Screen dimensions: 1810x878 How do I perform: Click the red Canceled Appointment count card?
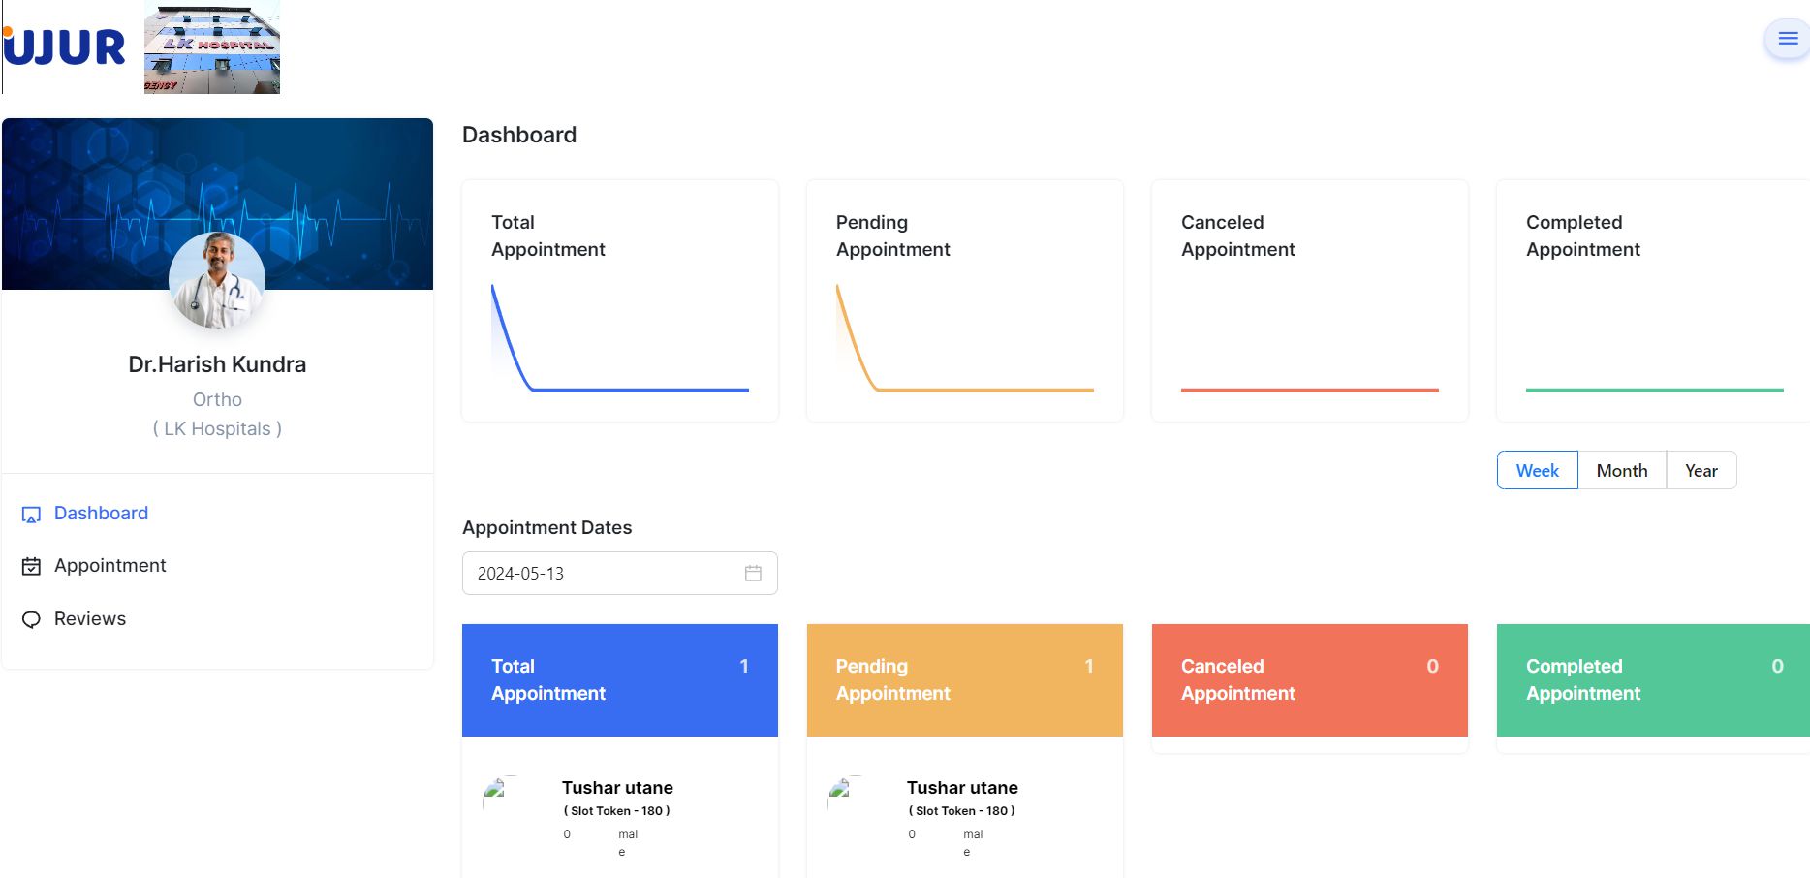[1310, 680]
